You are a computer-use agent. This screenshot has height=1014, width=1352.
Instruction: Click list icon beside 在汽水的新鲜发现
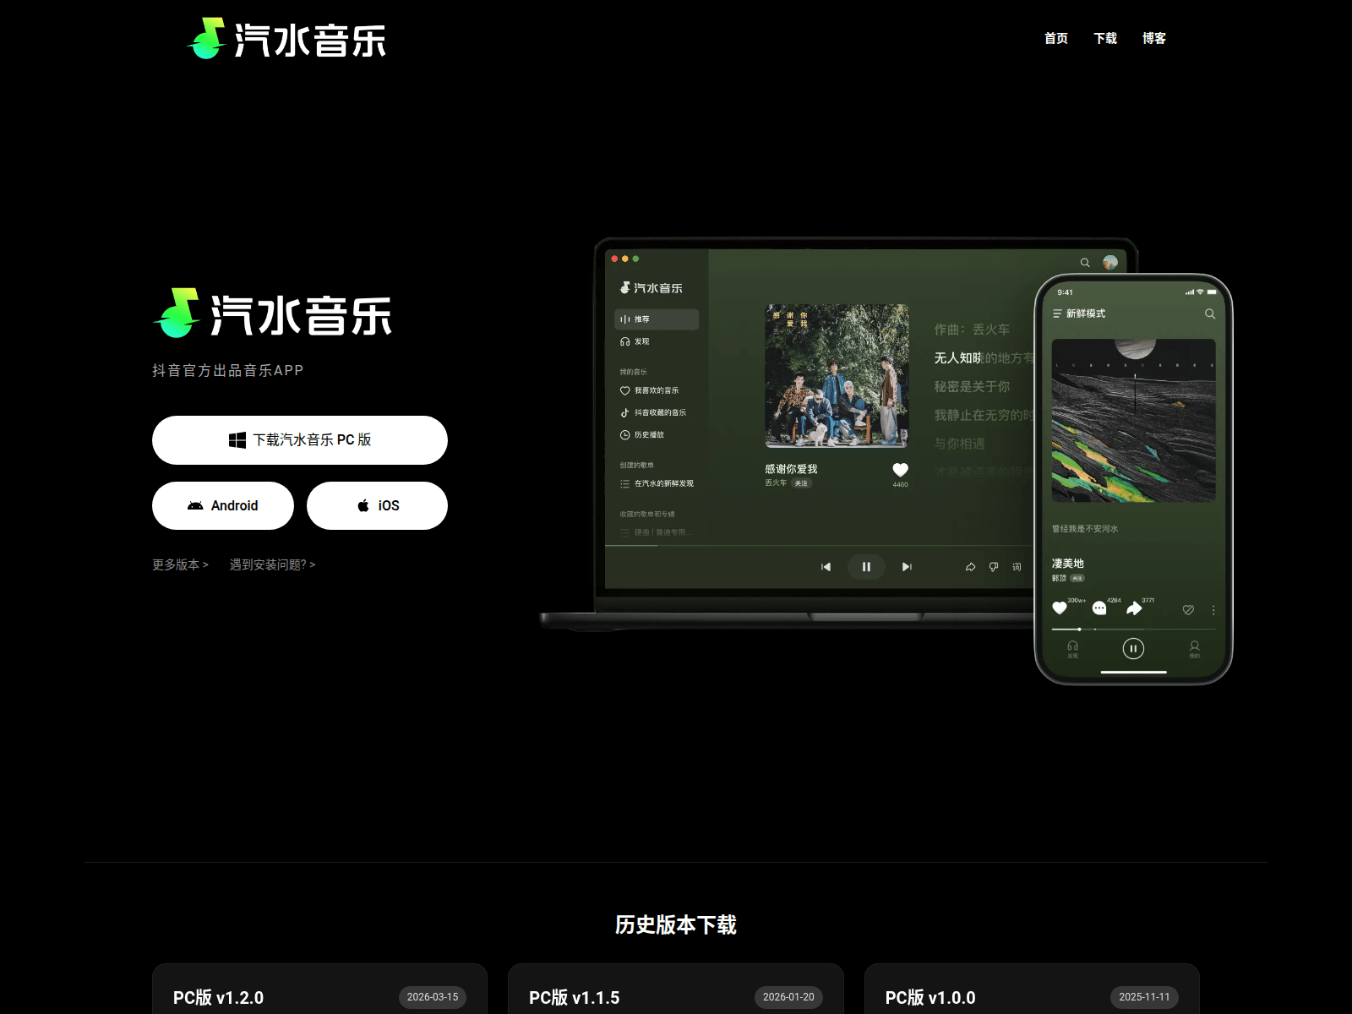pos(625,484)
